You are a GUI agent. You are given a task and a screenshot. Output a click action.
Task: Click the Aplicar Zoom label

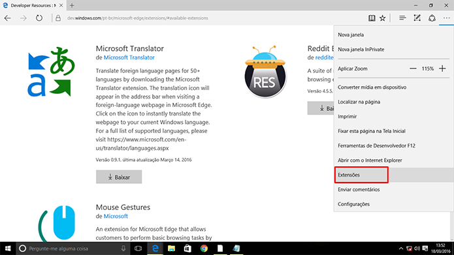(x=352, y=68)
